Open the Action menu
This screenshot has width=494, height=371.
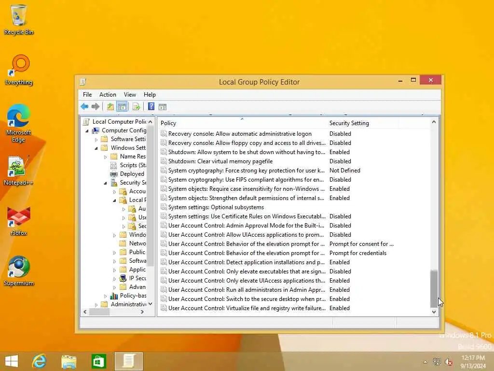point(108,95)
